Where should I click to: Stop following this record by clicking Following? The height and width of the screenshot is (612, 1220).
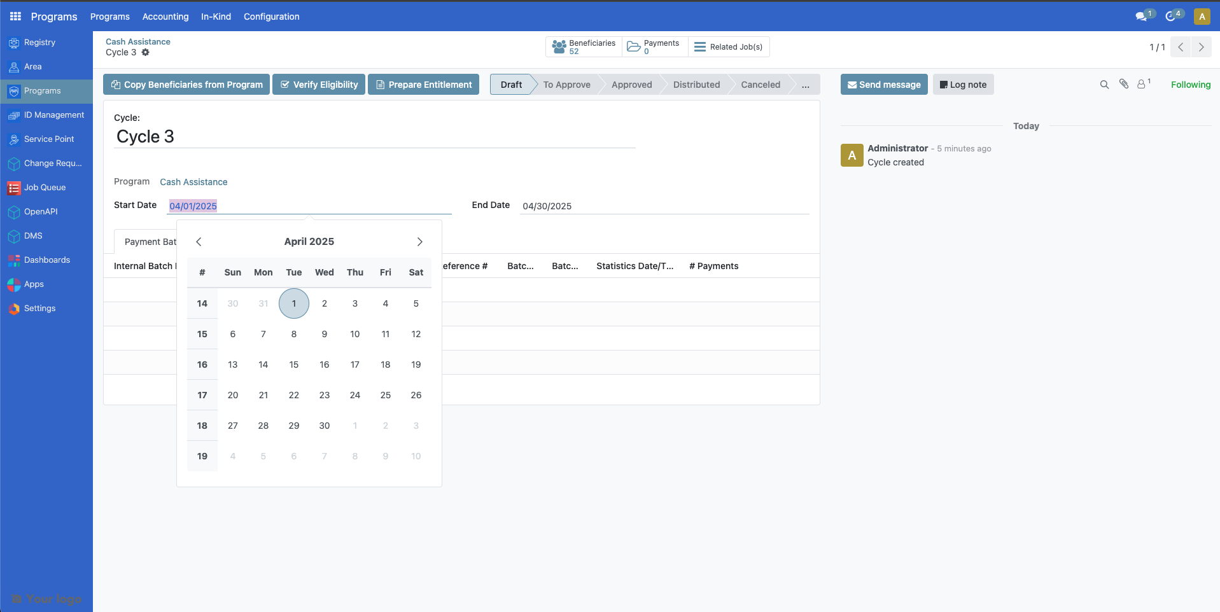click(1191, 84)
